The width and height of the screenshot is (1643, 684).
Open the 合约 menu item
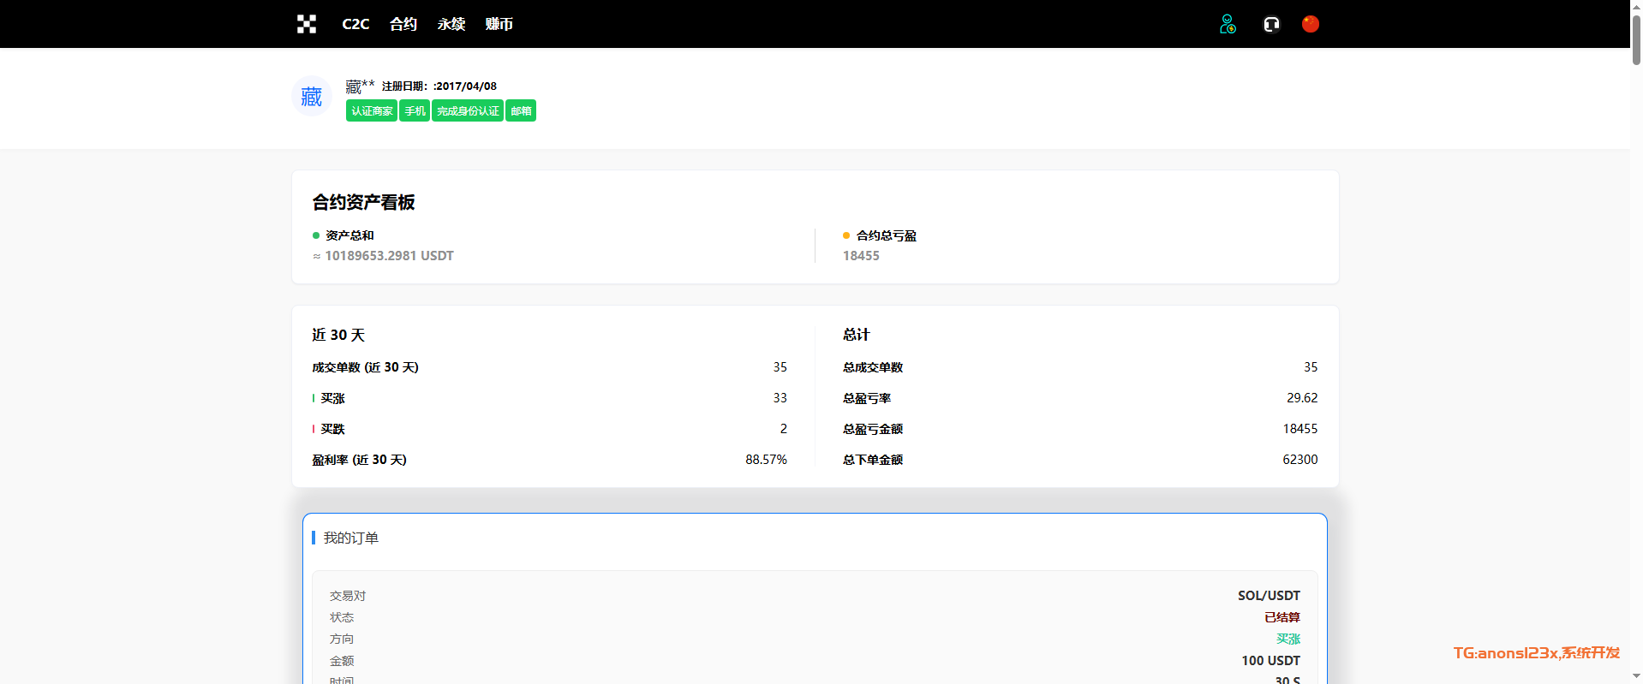click(x=403, y=24)
